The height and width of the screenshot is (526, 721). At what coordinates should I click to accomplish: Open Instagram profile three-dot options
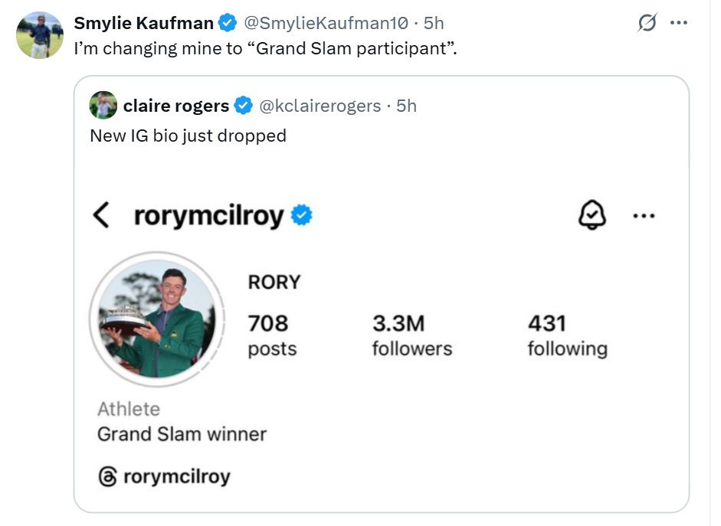pyautogui.click(x=644, y=216)
